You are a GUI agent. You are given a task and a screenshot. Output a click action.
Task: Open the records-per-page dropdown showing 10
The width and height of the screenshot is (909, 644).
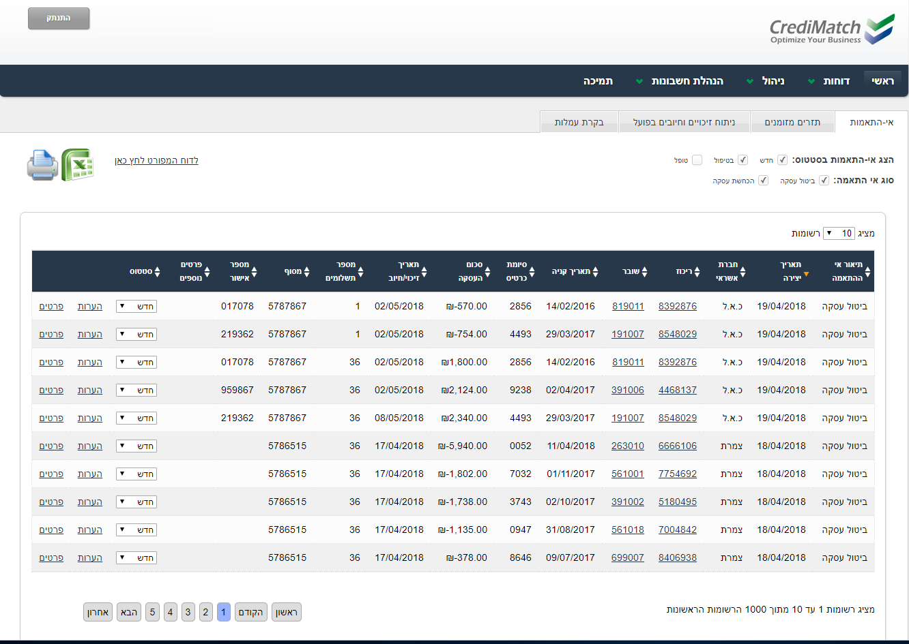coord(839,233)
